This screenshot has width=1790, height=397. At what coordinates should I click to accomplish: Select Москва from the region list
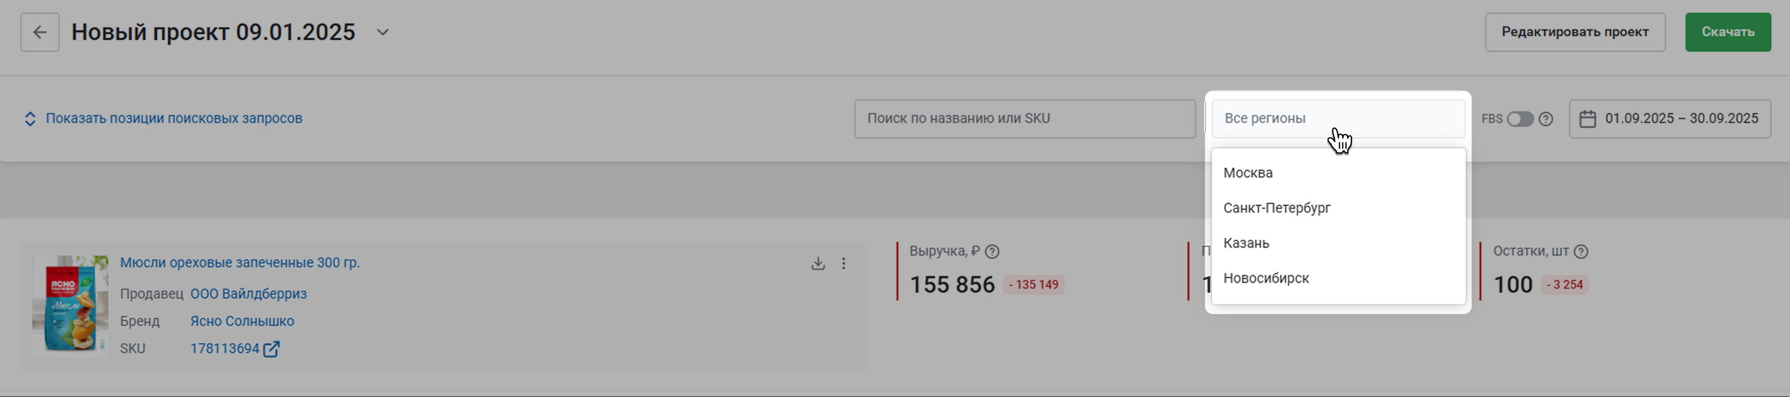point(1248,173)
